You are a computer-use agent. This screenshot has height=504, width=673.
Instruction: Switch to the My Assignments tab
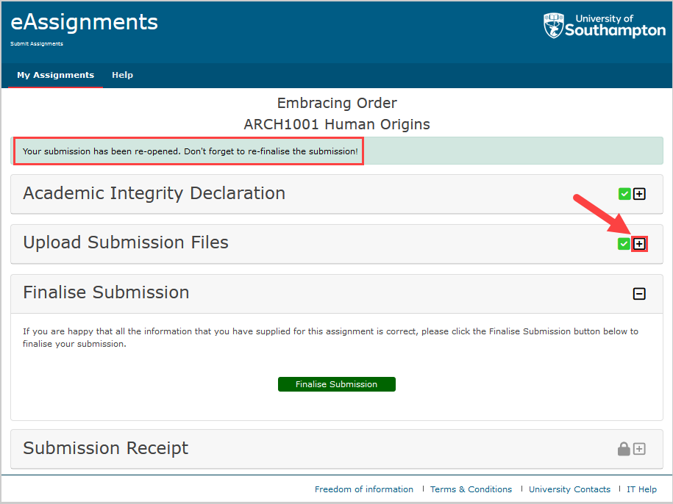click(55, 75)
